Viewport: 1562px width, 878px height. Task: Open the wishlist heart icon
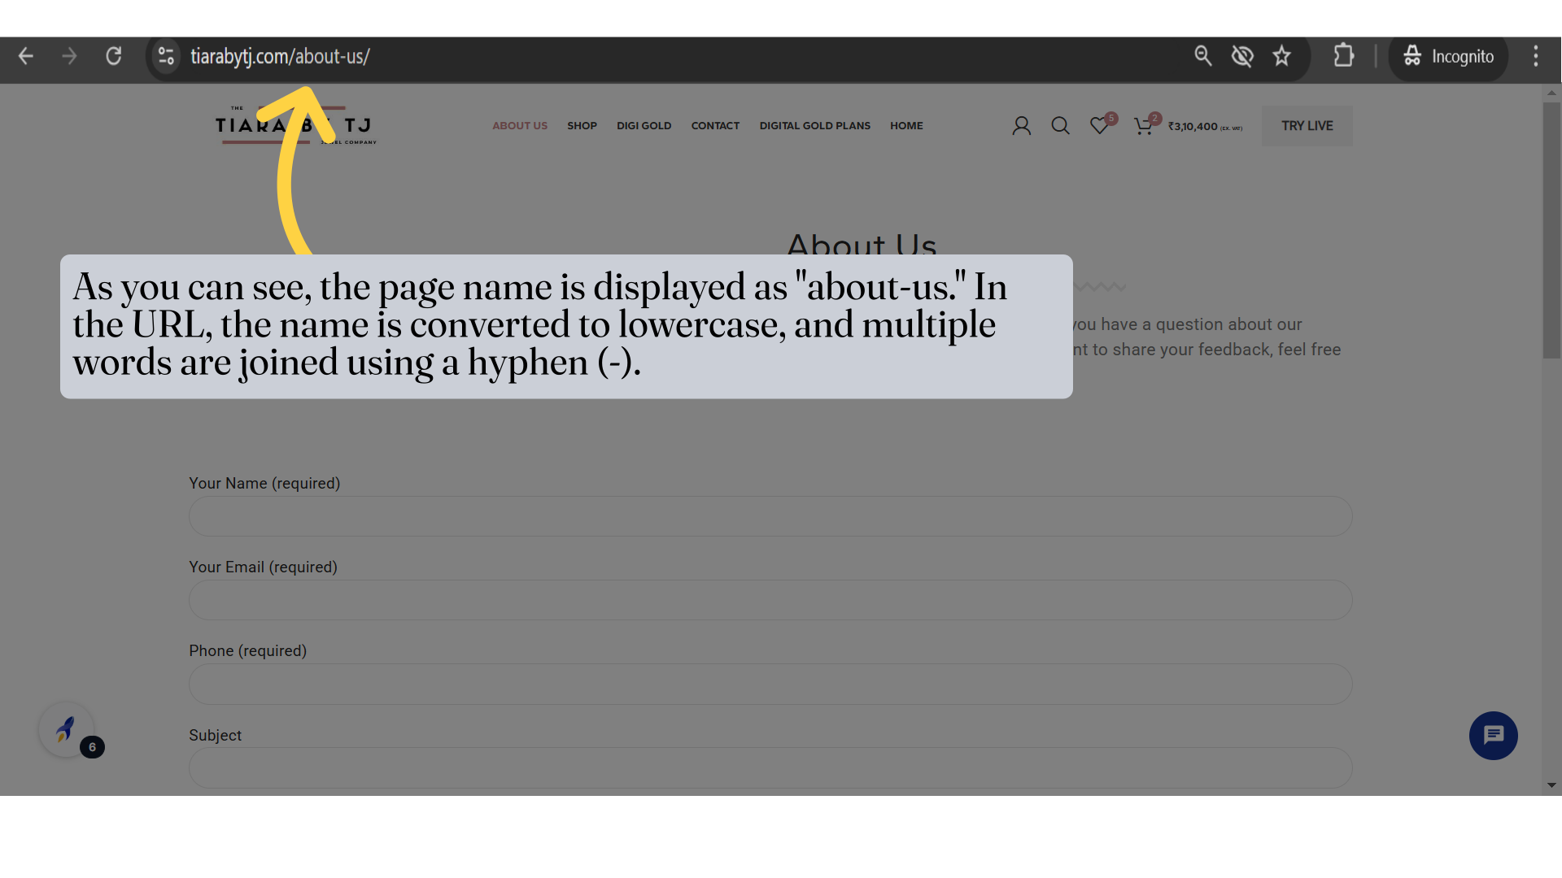(x=1099, y=126)
